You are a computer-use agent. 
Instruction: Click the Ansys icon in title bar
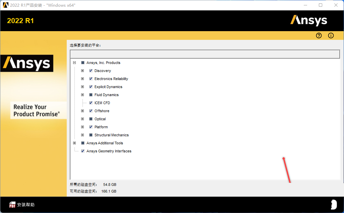coord(5,5)
